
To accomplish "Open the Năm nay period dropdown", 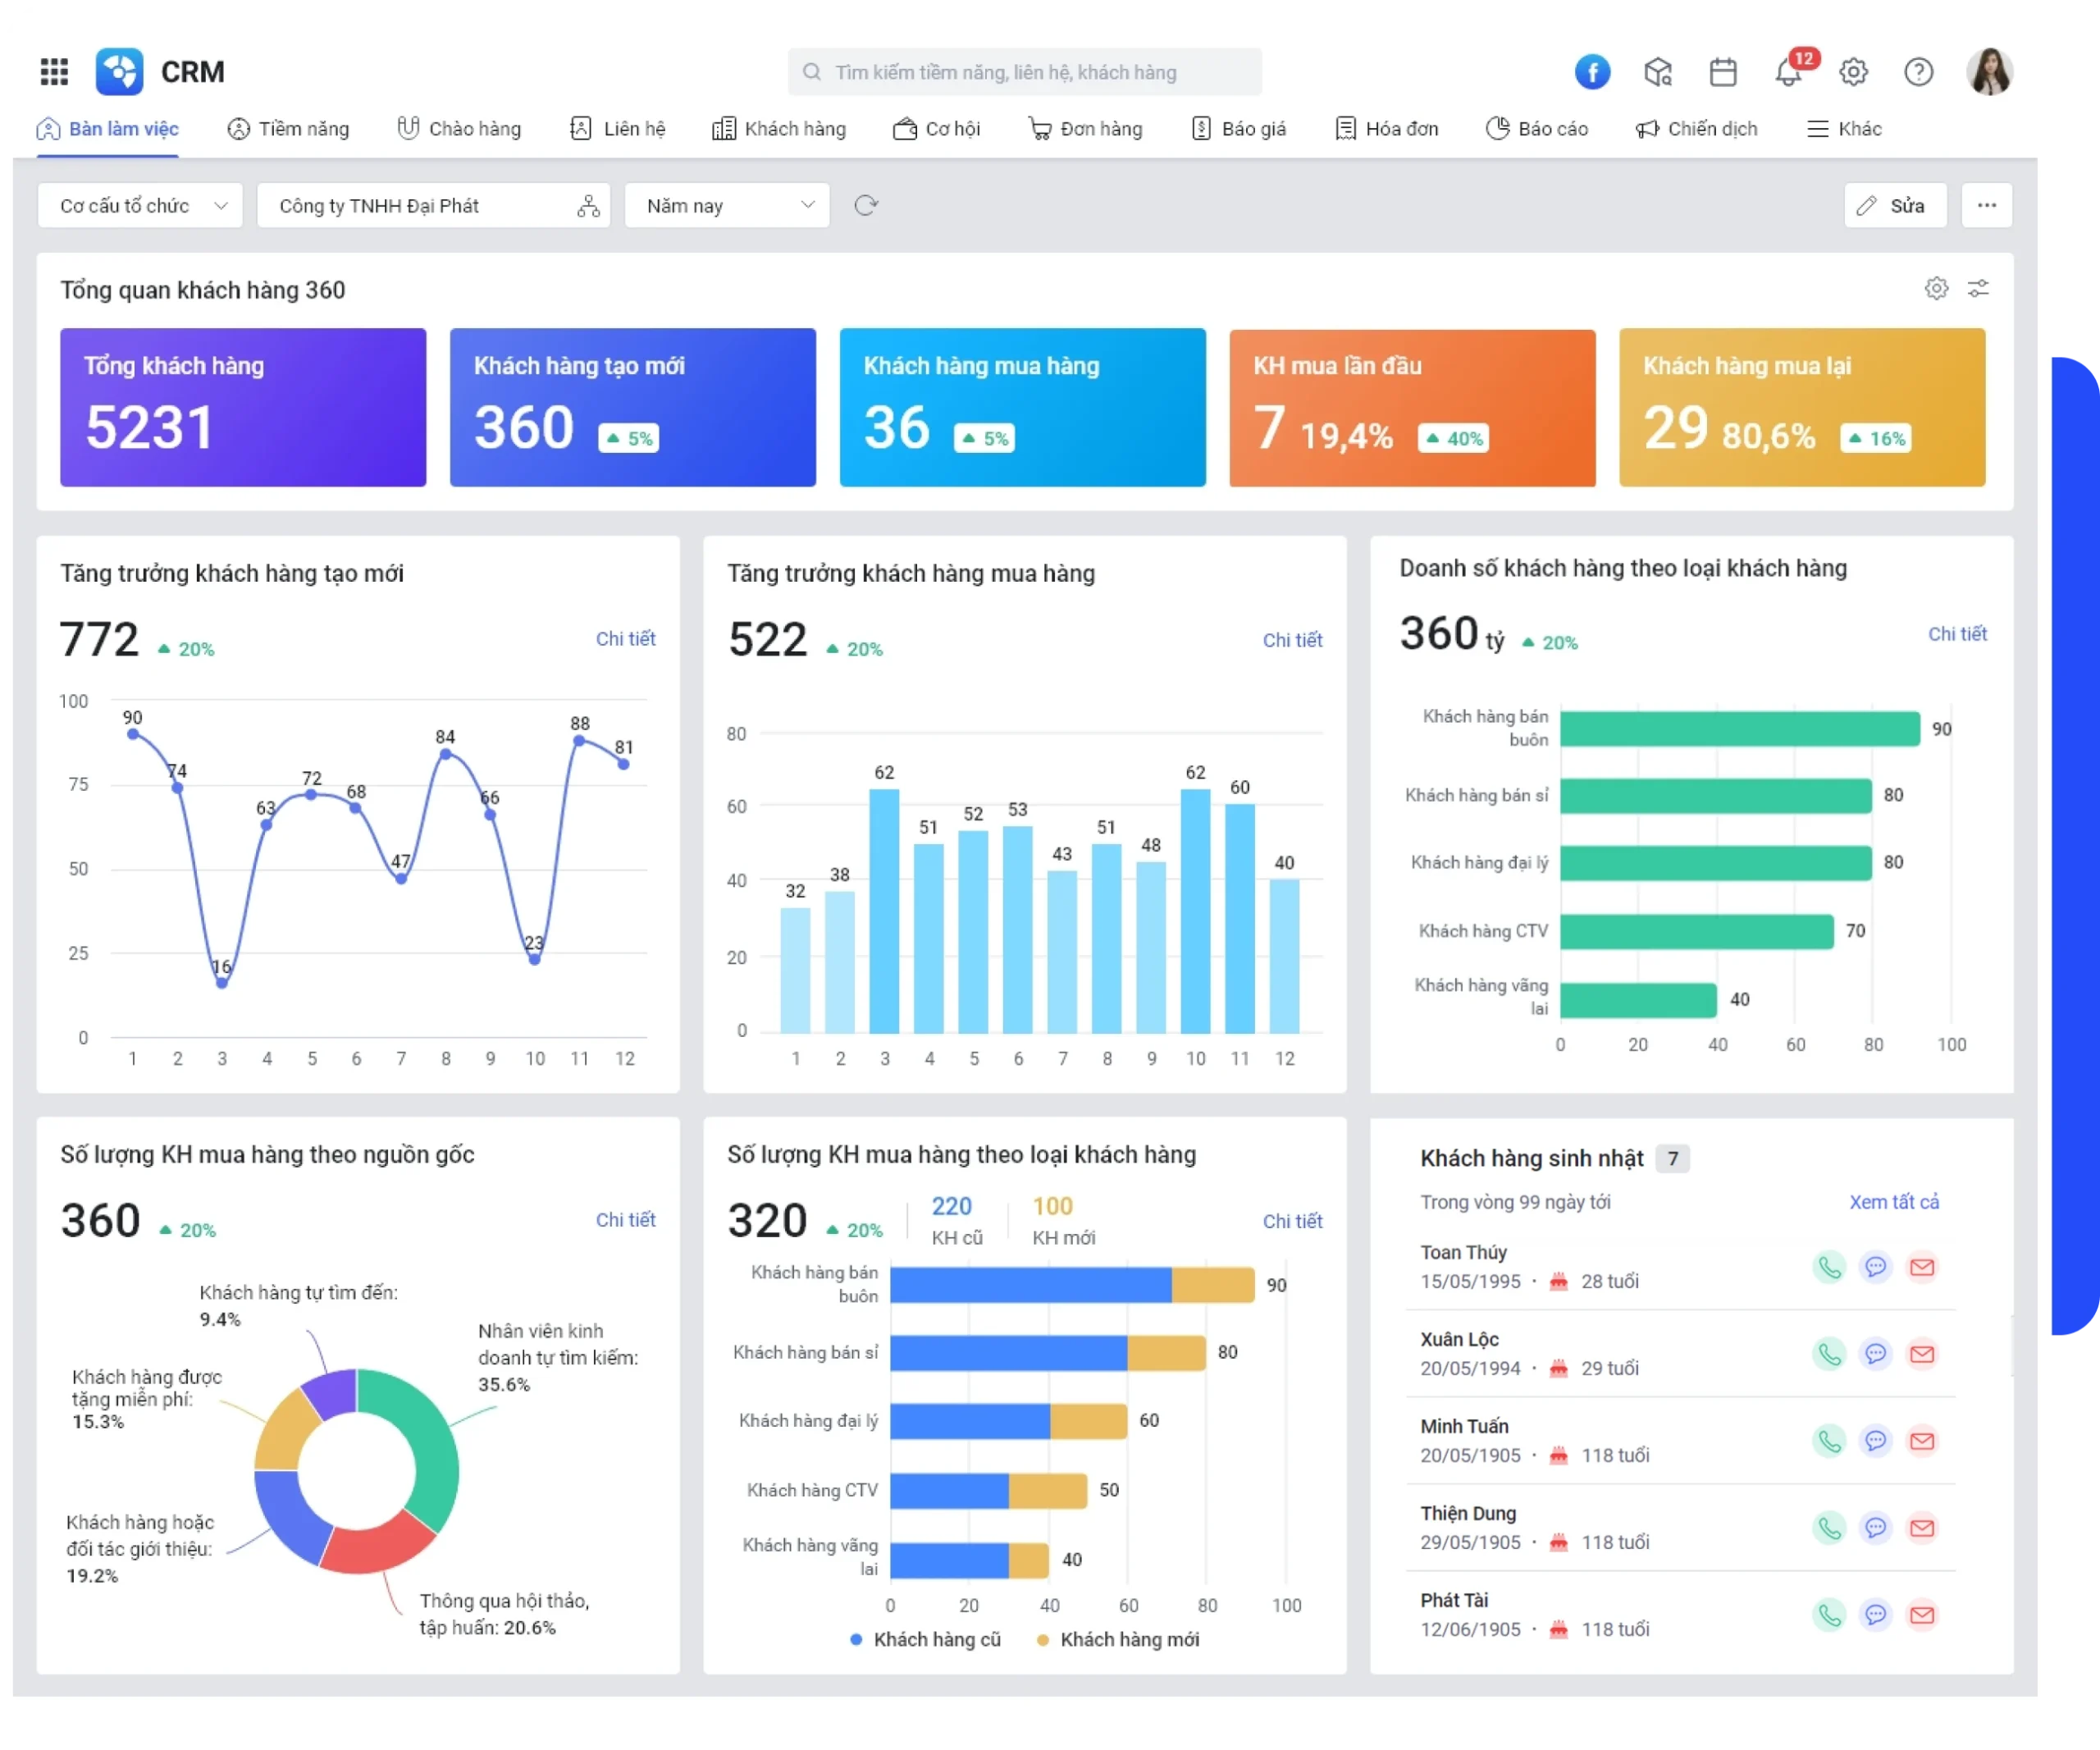I will [727, 206].
